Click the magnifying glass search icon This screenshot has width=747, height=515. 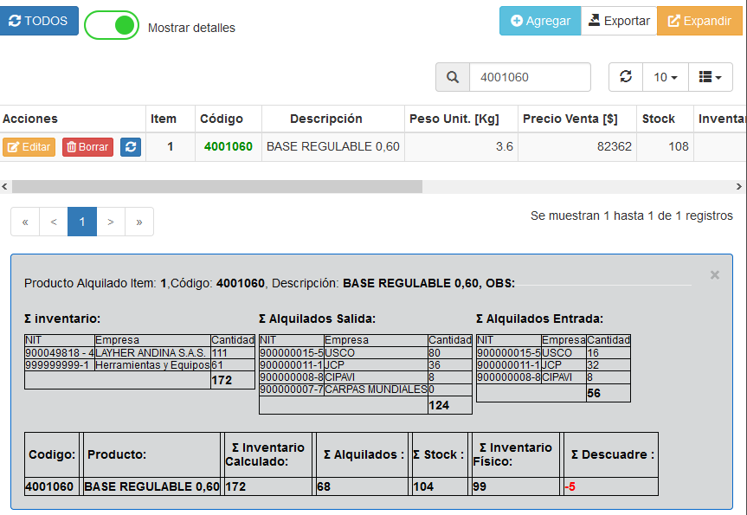pyautogui.click(x=452, y=77)
